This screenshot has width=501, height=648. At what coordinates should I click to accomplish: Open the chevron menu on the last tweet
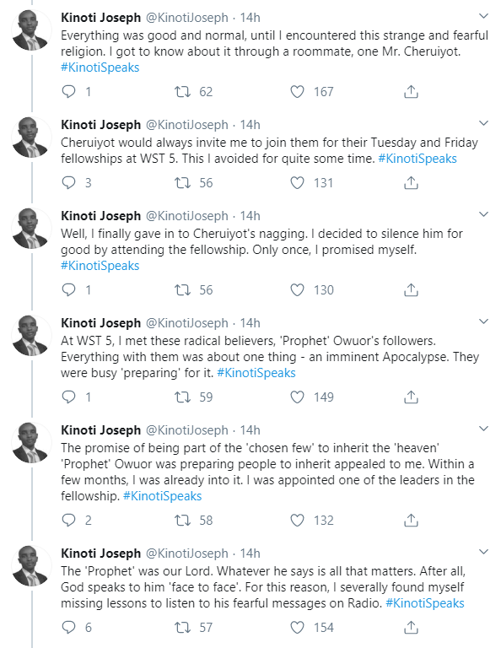click(483, 552)
